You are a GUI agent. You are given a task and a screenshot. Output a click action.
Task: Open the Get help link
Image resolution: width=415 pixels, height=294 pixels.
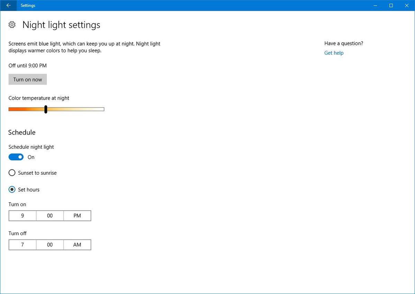(x=333, y=53)
